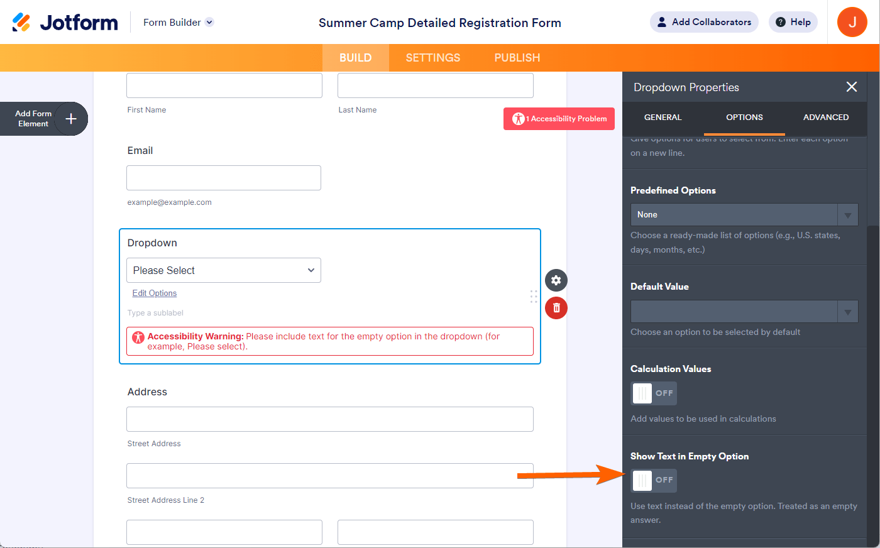The image size is (880, 548).
Task: Click the Edit Options link
Action: (x=155, y=293)
